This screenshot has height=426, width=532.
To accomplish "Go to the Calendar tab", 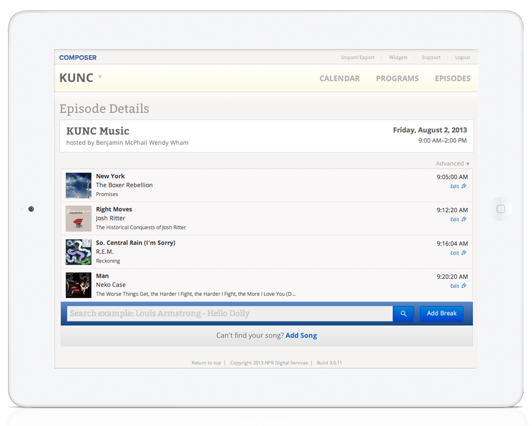I will (340, 79).
